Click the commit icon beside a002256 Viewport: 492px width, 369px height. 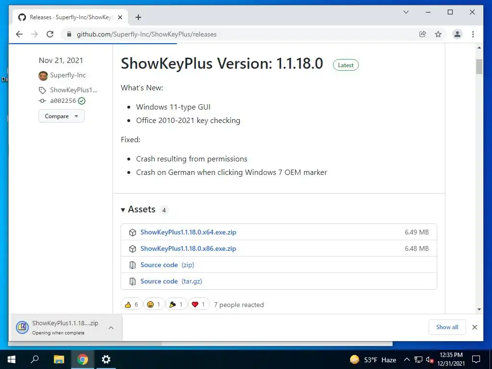[x=42, y=101]
